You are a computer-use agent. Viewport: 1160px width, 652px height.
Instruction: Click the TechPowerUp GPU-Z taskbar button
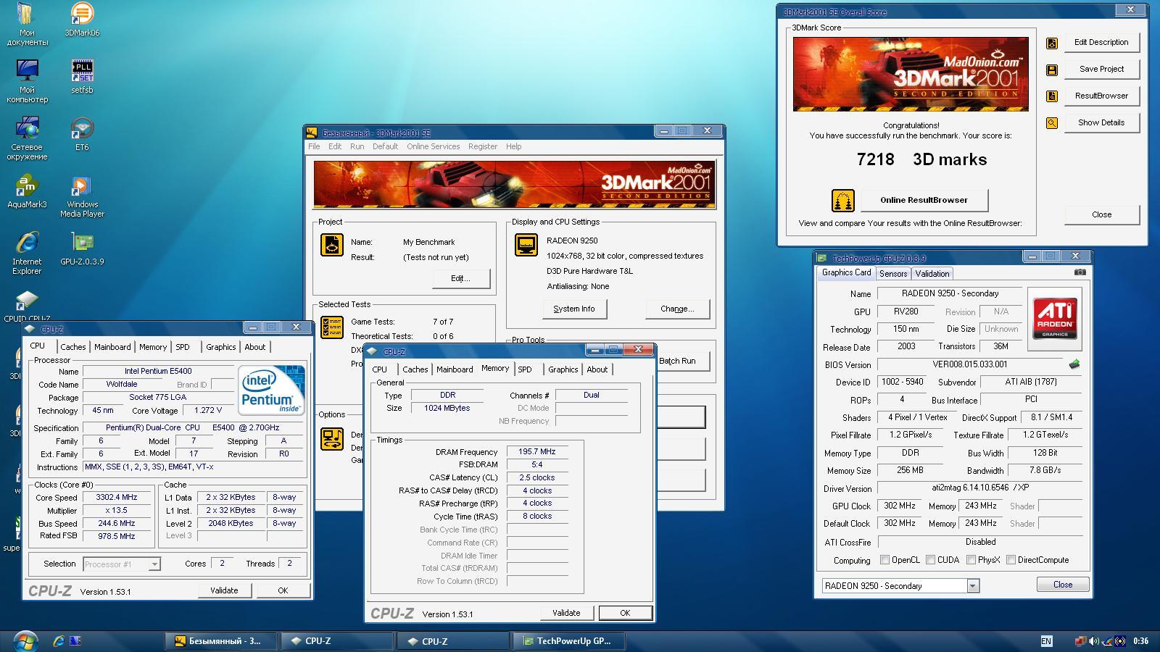(568, 641)
